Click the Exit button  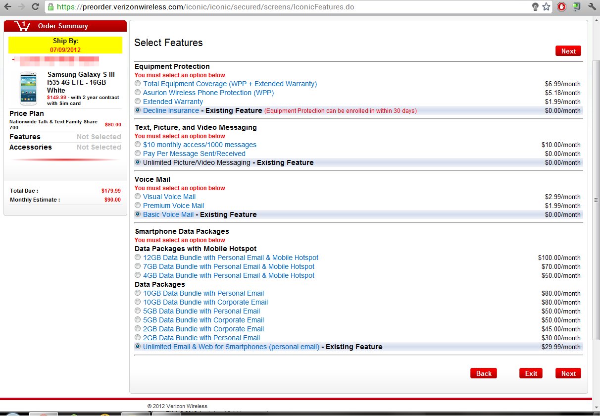531,373
